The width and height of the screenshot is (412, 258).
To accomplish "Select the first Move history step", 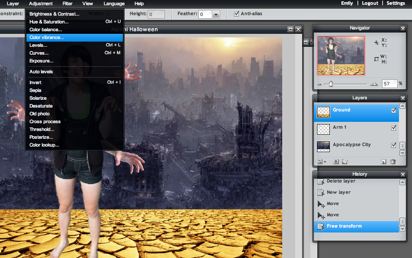I will click(356, 204).
